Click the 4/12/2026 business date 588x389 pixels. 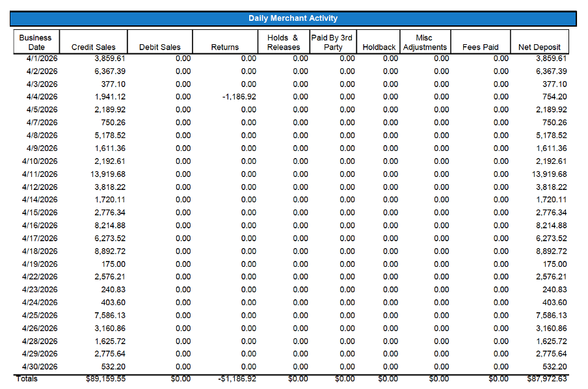40,187
